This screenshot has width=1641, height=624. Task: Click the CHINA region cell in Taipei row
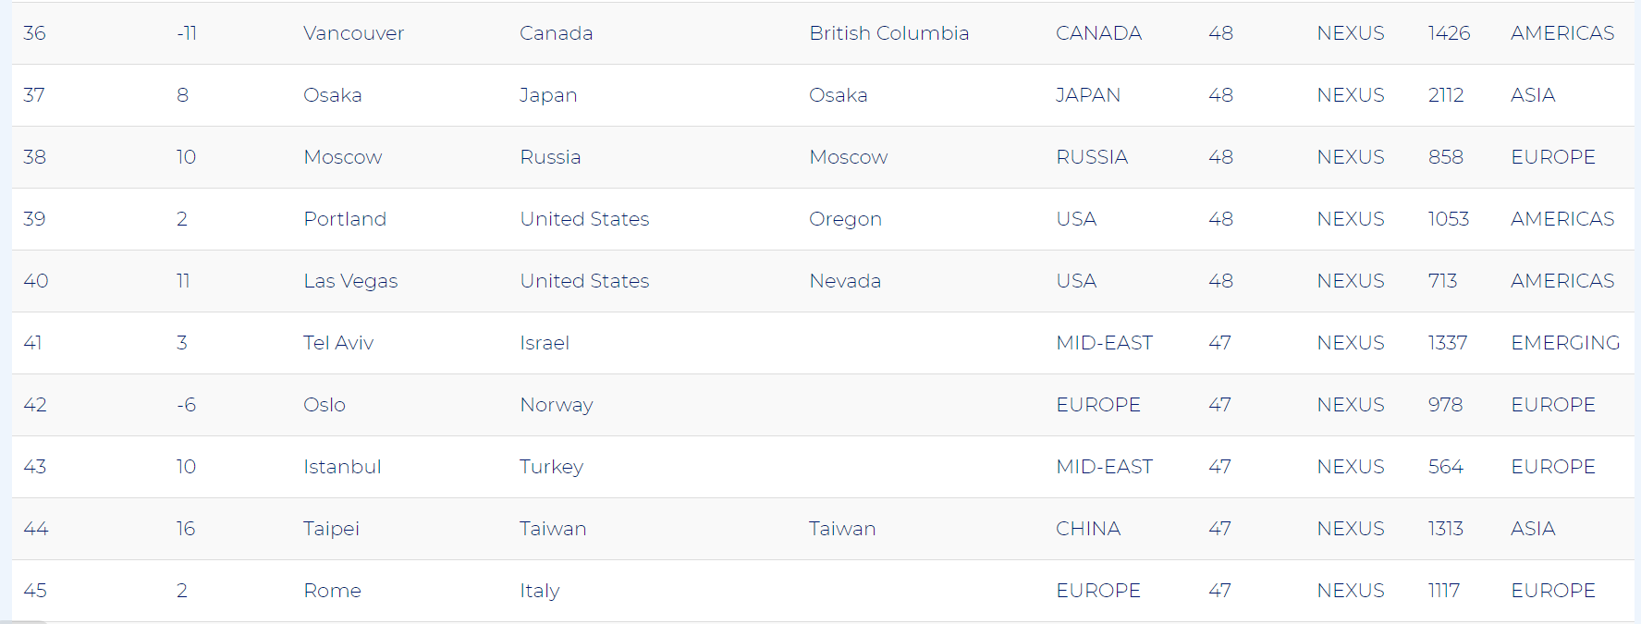coord(1088,529)
